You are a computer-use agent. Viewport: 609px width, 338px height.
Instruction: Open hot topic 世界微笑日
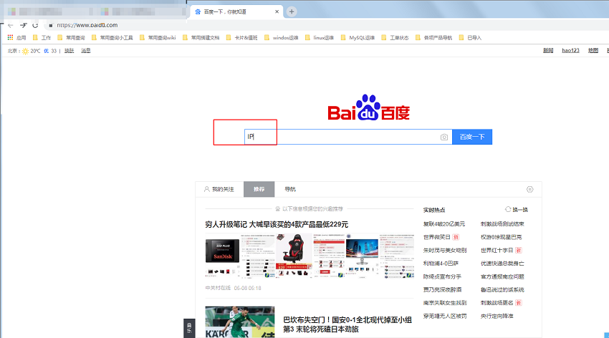point(436,237)
